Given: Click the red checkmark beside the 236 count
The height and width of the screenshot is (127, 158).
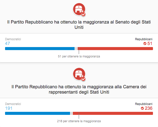Looking at the screenshot, I should pyautogui.click(x=142, y=108).
